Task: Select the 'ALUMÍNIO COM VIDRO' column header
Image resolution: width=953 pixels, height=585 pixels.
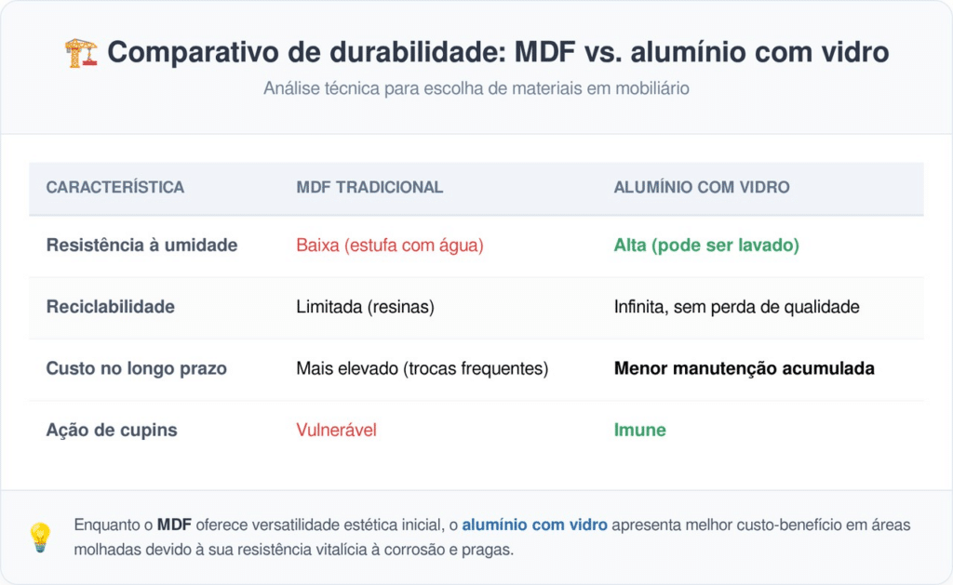Action: (x=702, y=187)
